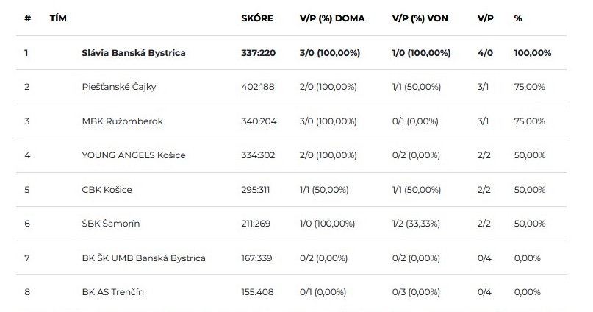The image size is (593, 312).
Task: Sort by V/P (%) VON column
Action: point(420,18)
